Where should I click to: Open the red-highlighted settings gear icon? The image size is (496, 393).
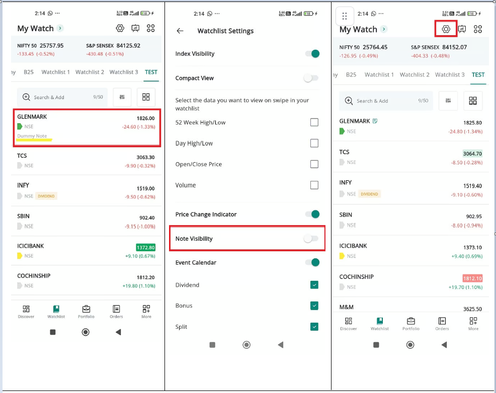[x=446, y=29]
